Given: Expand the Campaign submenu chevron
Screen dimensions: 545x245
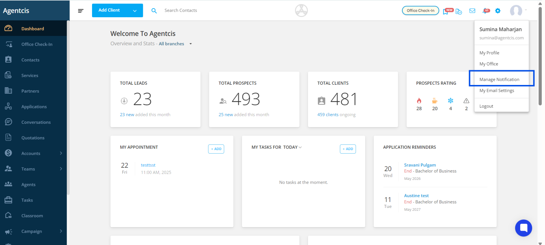Looking at the screenshot, I should tap(61, 231).
